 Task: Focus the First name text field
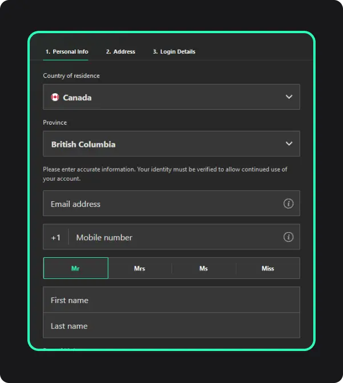click(x=171, y=300)
